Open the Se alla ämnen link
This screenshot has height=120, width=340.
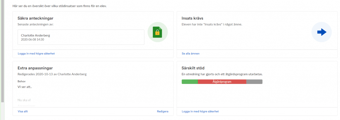pyautogui.click(x=191, y=53)
